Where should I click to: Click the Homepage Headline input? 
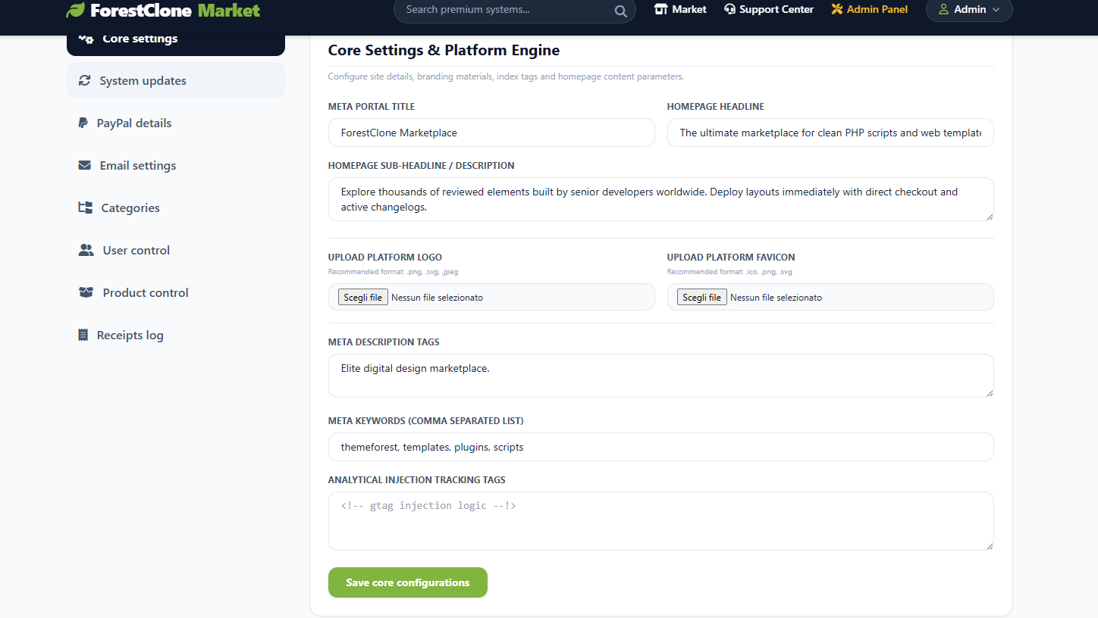pyautogui.click(x=830, y=133)
